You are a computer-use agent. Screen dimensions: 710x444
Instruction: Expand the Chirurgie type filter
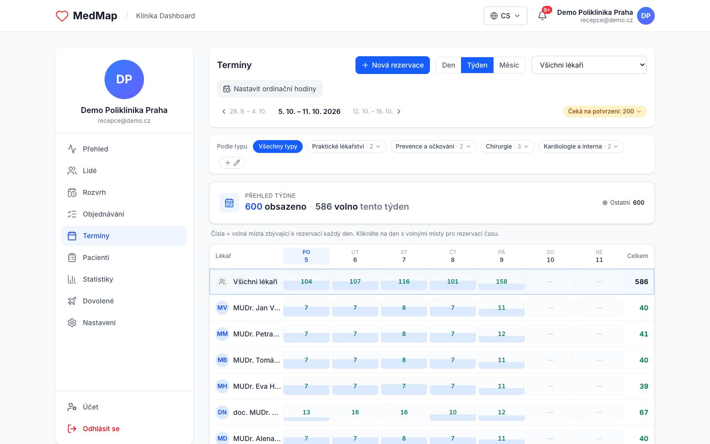tap(507, 147)
